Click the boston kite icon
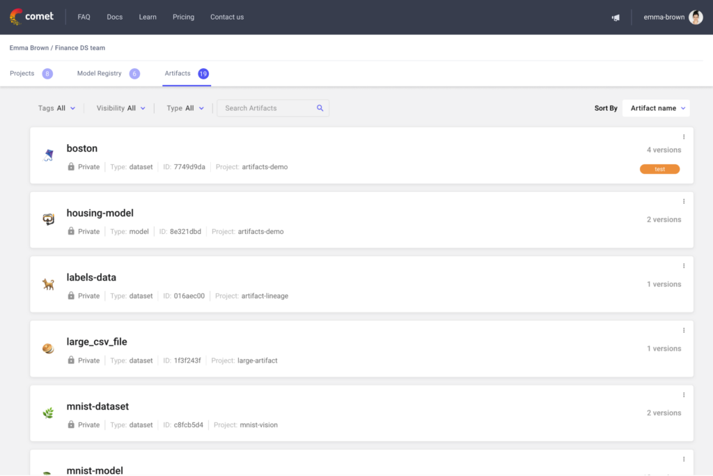Viewport: 713px width, 476px height. pyautogui.click(x=48, y=155)
